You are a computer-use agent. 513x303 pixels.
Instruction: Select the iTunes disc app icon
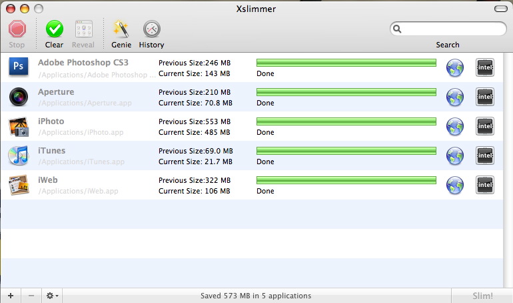[x=19, y=156]
